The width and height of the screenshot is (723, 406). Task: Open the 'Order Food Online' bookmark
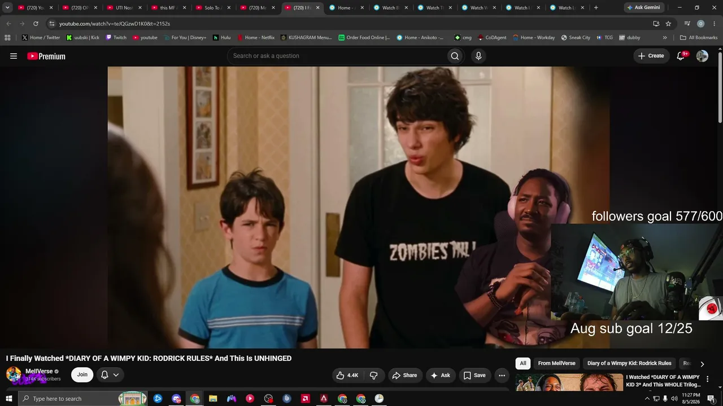click(x=364, y=38)
